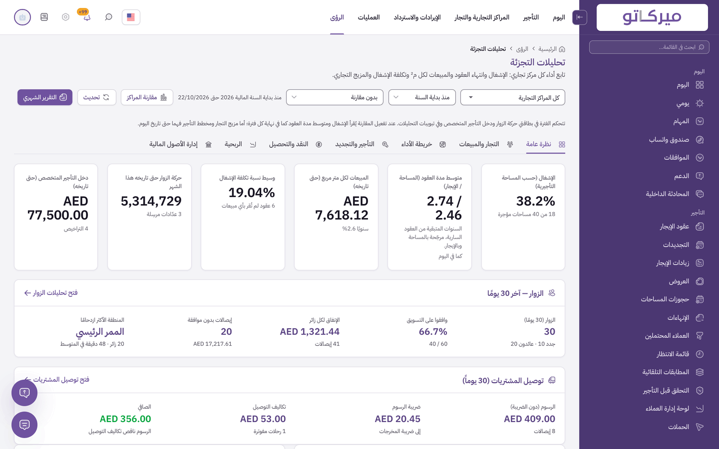The image size is (719, 449).
Task: Switch to التجار والمبيعات tab
Action: (x=486, y=144)
